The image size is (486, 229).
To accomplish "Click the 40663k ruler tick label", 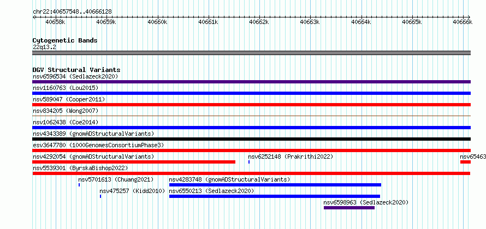I will click(310, 22).
